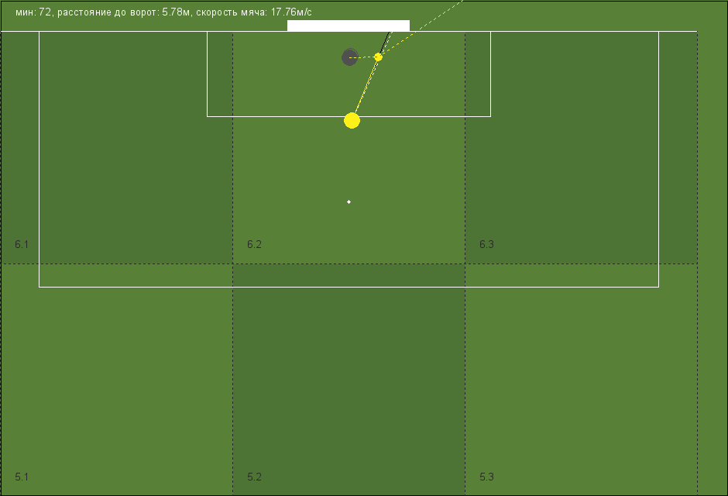Click the "скорость мяча" label text
Image resolution: width=728 pixels, height=496 pixels.
point(231,13)
